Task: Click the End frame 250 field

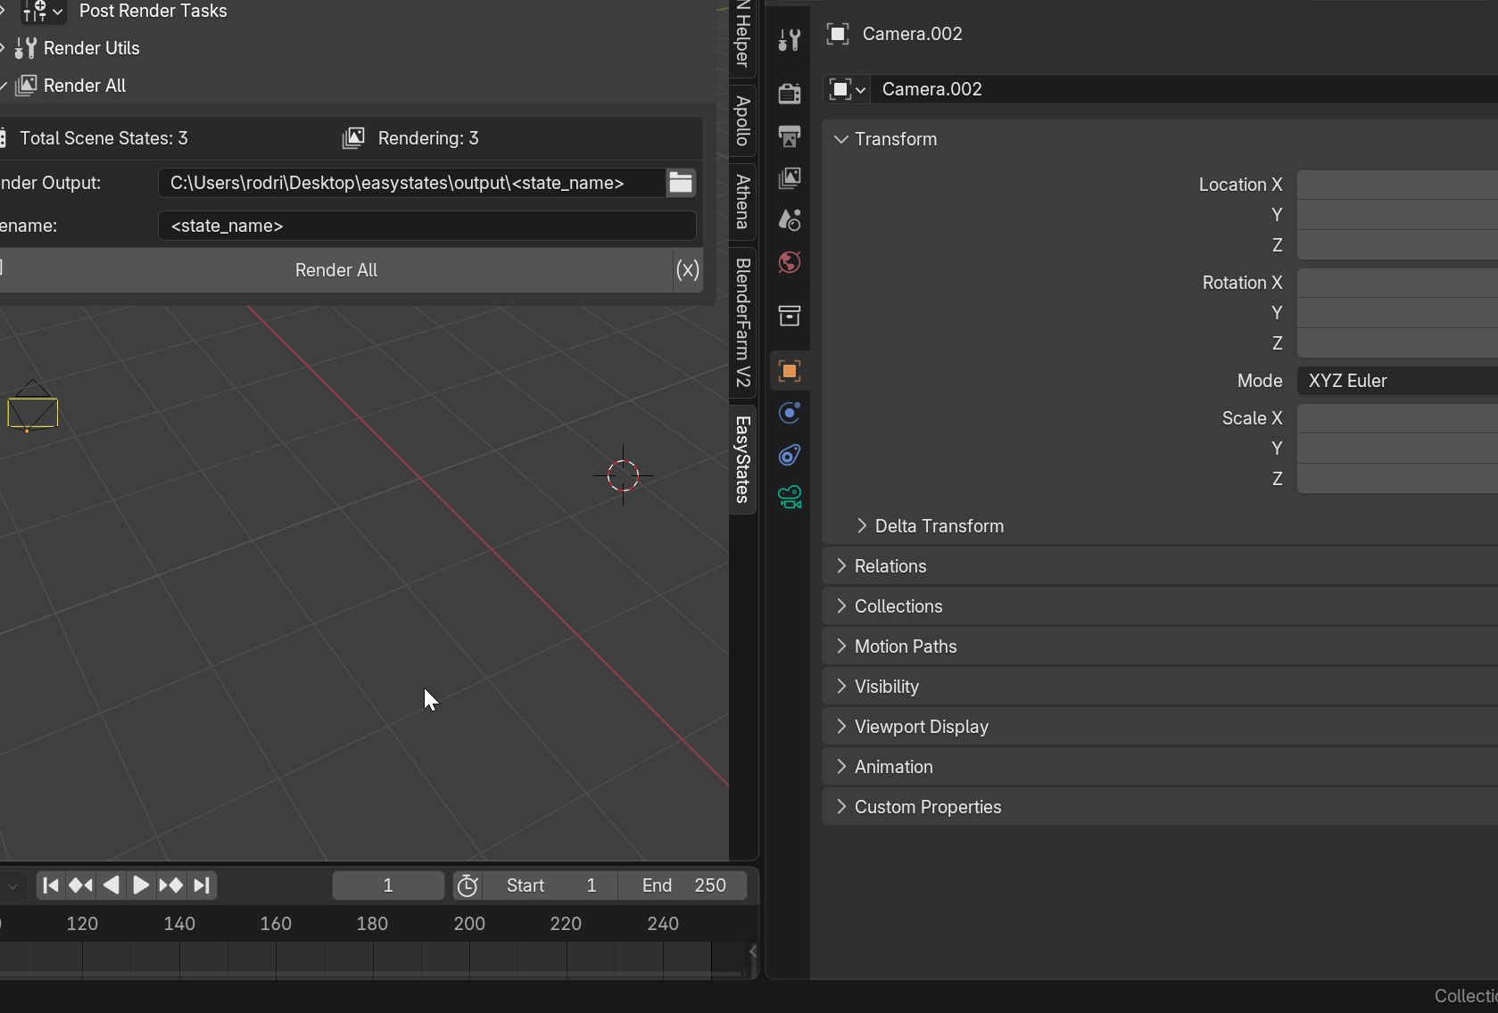Action: [x=683, y=885]
